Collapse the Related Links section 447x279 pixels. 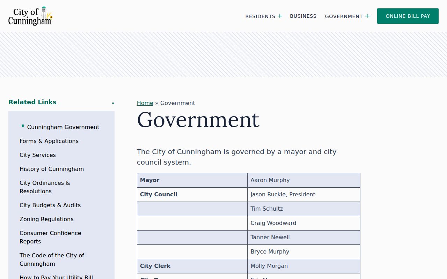point(113,103)
